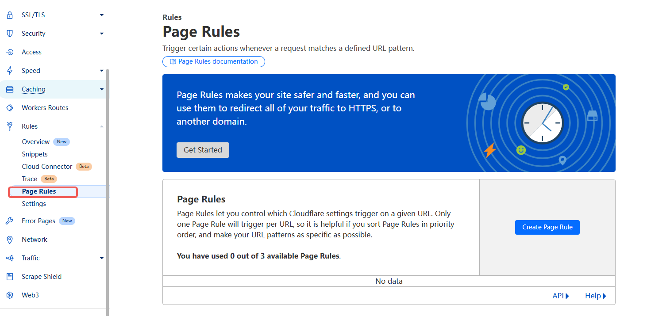Click the Error Pages wrench icon
Screen dimensions: 647x316
click(x=10, y=221)
